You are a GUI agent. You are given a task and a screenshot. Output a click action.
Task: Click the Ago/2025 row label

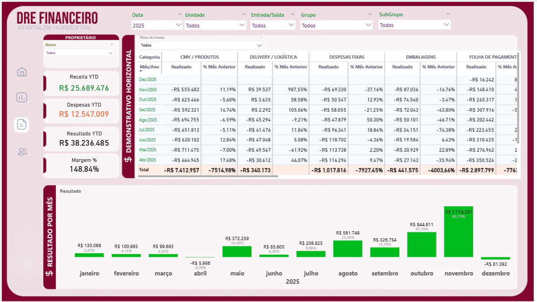point(148,120)
